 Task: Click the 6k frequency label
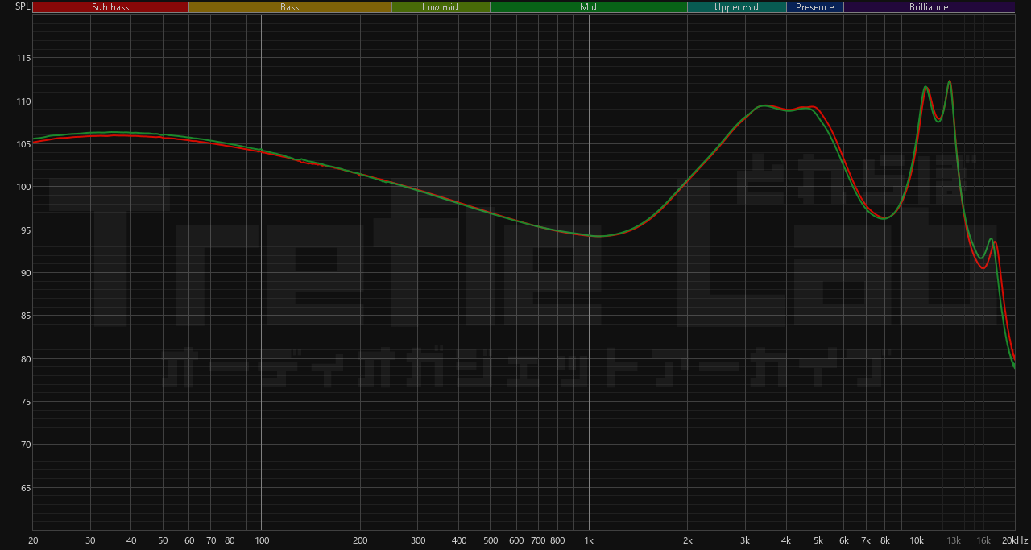(x=844, y=540)
